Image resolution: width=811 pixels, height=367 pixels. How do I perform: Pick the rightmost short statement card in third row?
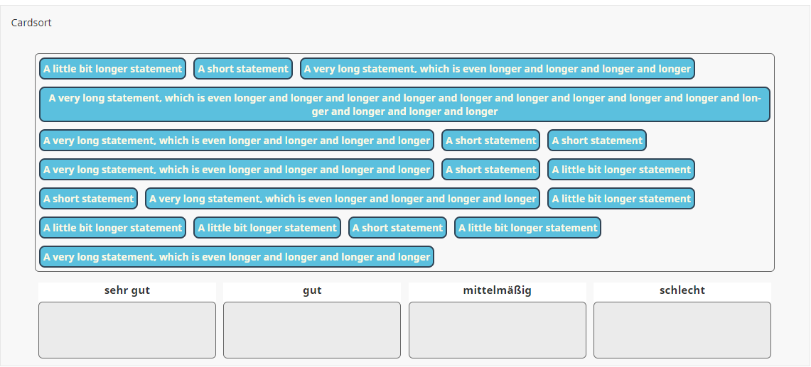click(596, 141)
